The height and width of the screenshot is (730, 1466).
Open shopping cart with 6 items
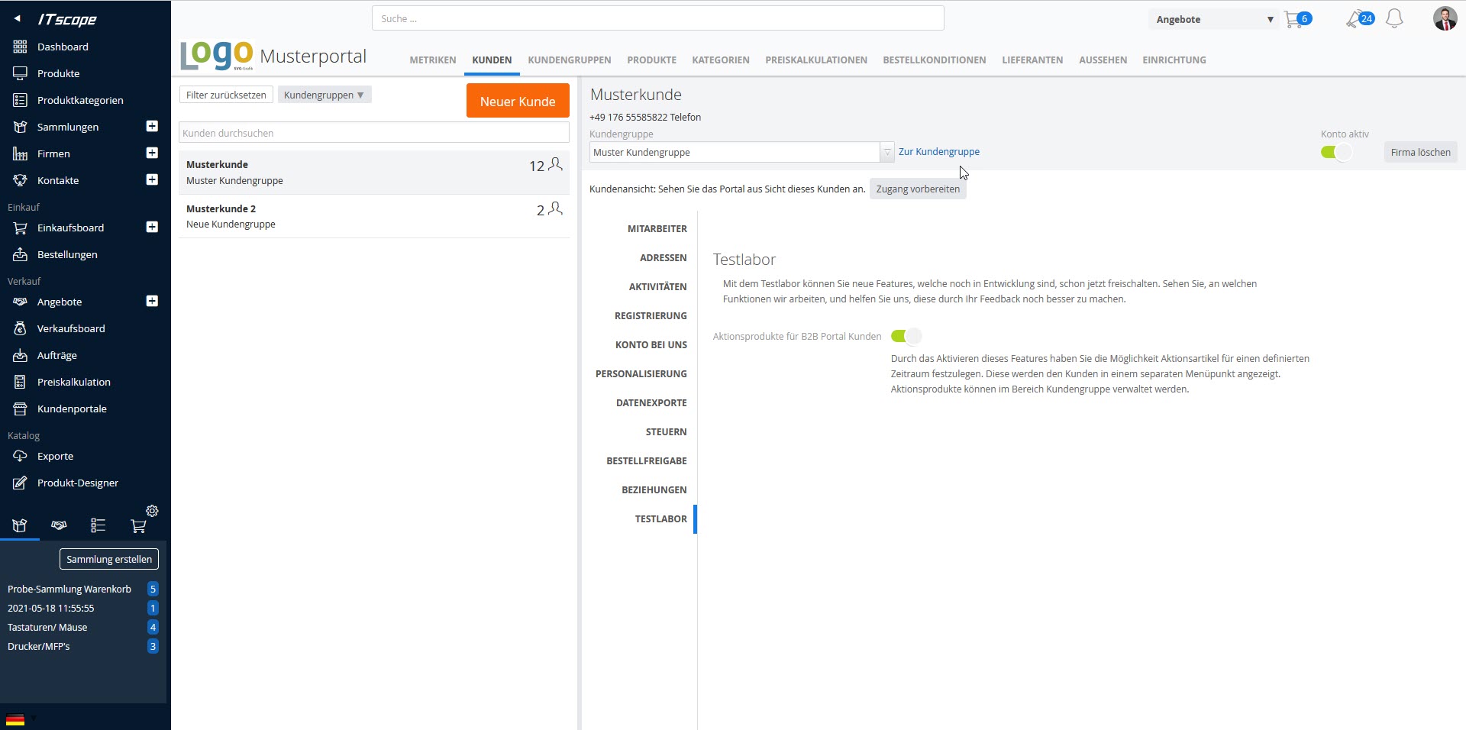(x=1298, y=19)
